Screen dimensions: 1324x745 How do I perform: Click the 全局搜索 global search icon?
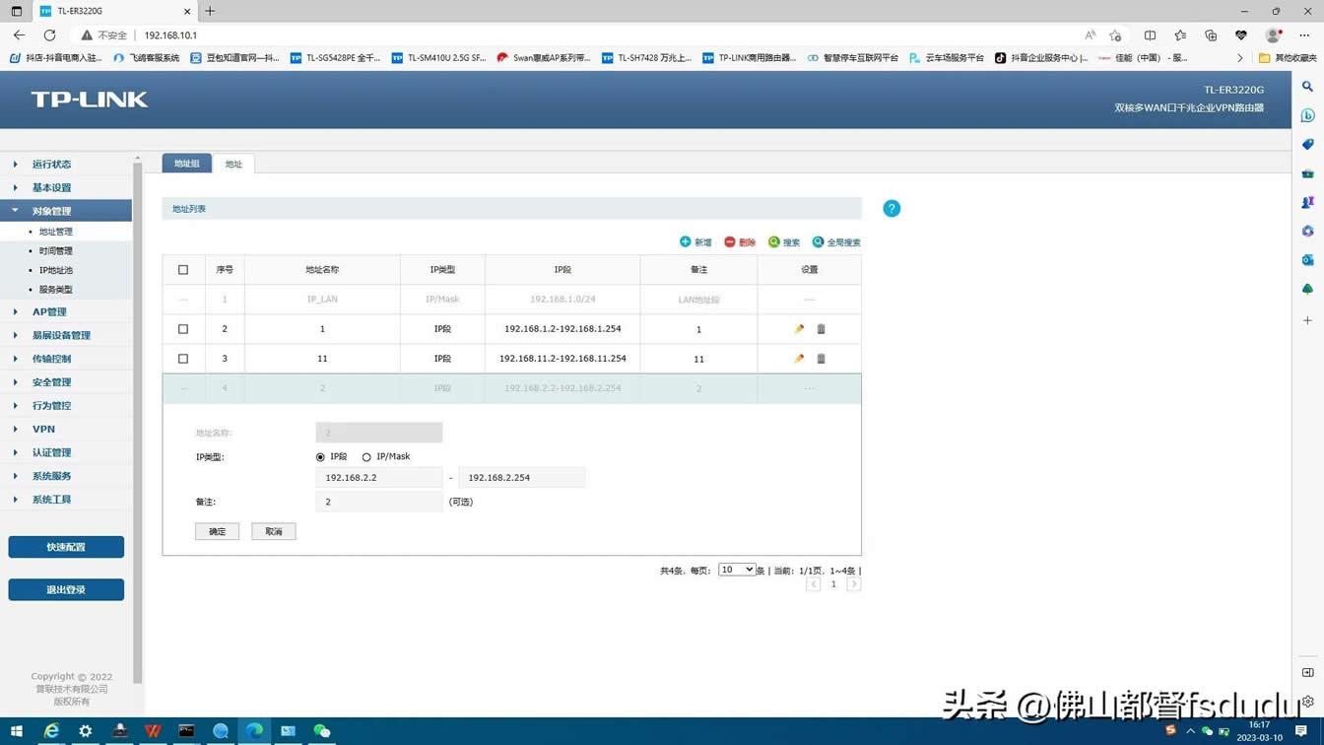click(x=818, y=242)
